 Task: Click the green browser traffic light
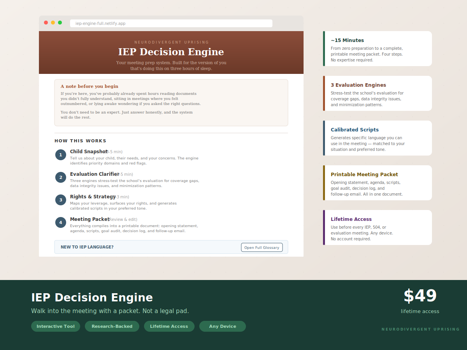click(60, 23)
